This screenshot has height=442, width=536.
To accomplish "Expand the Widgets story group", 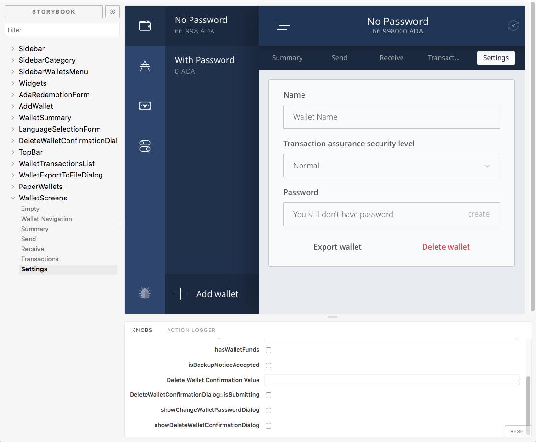I will pos(33,83).
